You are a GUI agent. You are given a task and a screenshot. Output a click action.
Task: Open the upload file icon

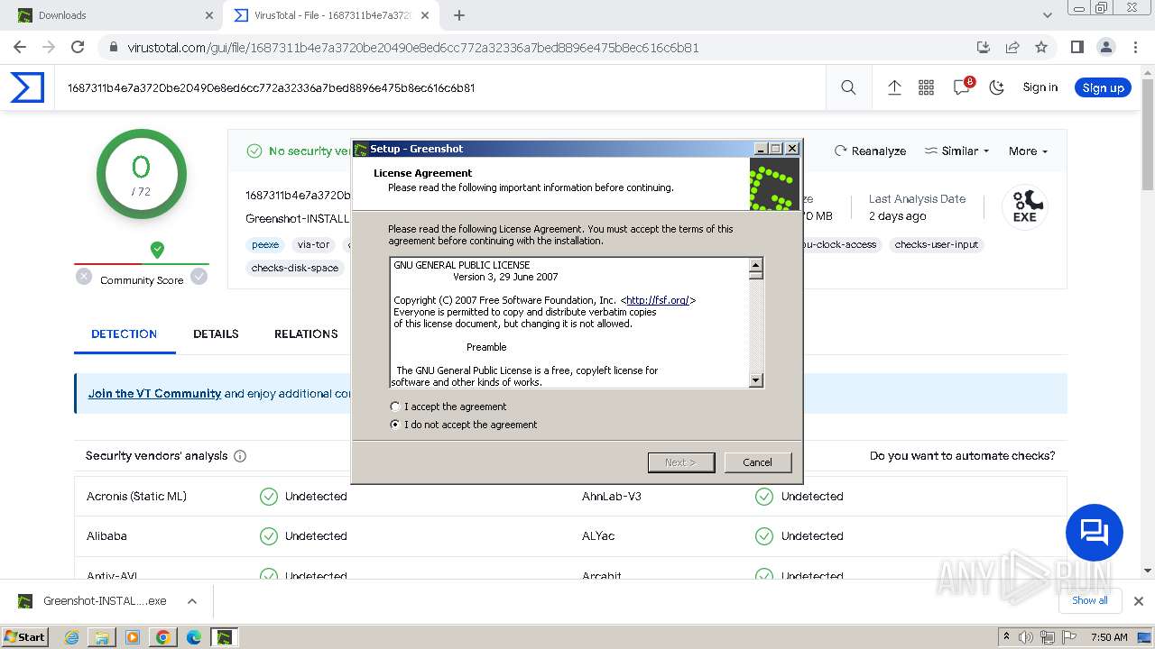pos(894,87)
